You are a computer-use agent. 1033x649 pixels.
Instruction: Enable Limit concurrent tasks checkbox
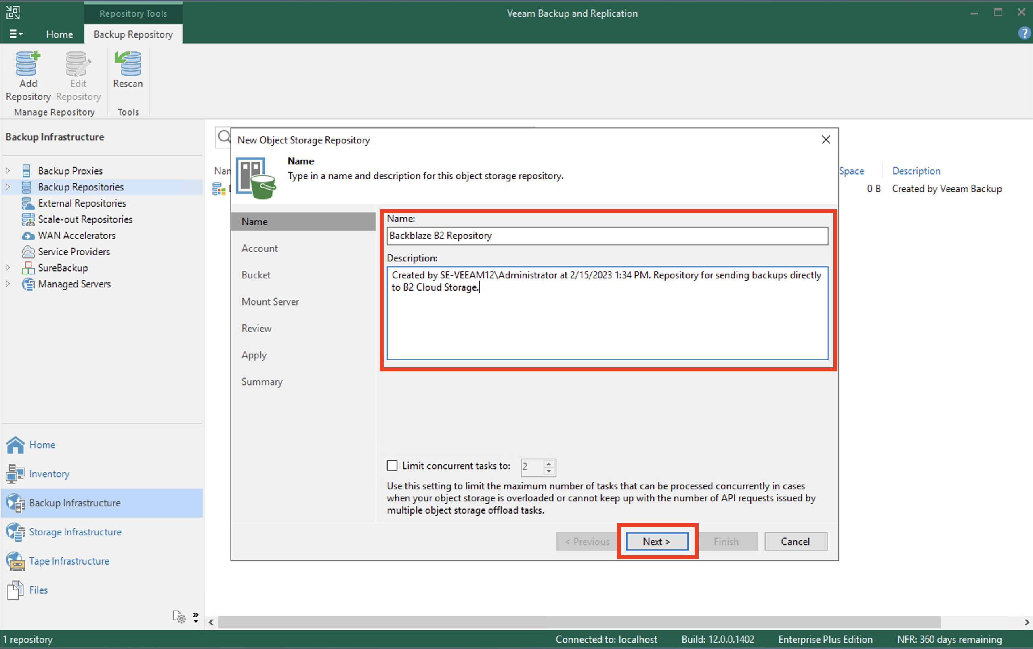[392, 466]
